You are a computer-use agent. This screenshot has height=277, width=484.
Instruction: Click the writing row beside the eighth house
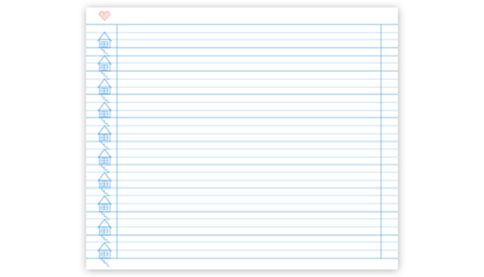[249, 200]
